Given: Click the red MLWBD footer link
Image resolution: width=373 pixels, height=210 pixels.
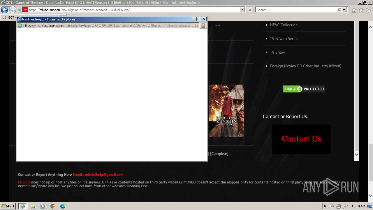Looking at the screenshot, I should click(24, 182).
